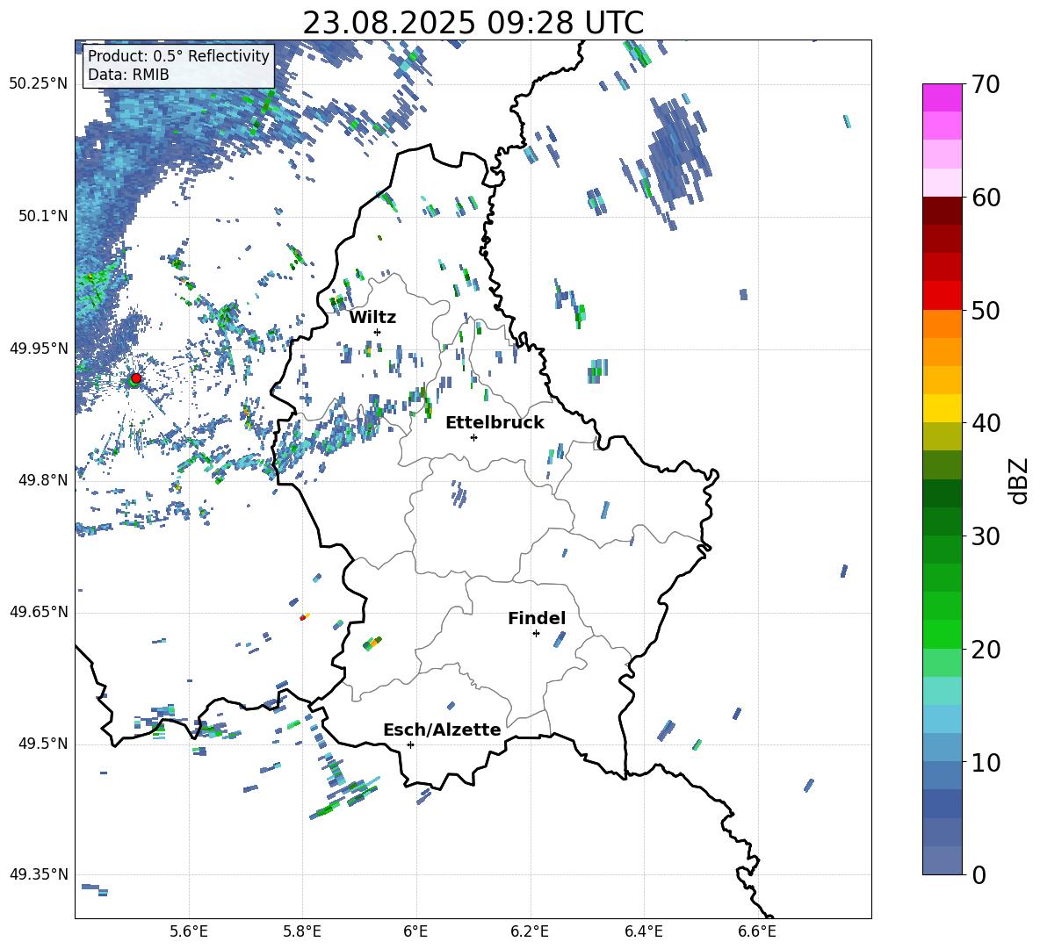Click the 6°E longitude label
Viewport: 1040px width, 949px height.
(x=415, y=931)
